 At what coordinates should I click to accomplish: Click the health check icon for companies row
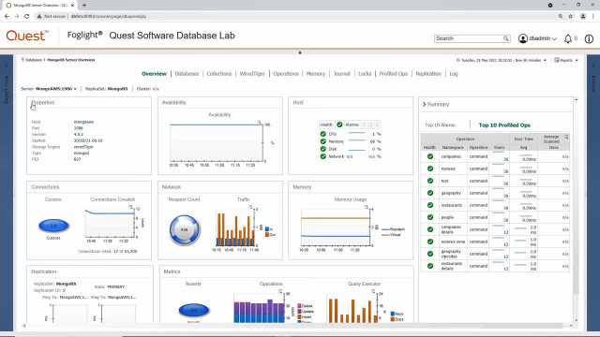430,156
